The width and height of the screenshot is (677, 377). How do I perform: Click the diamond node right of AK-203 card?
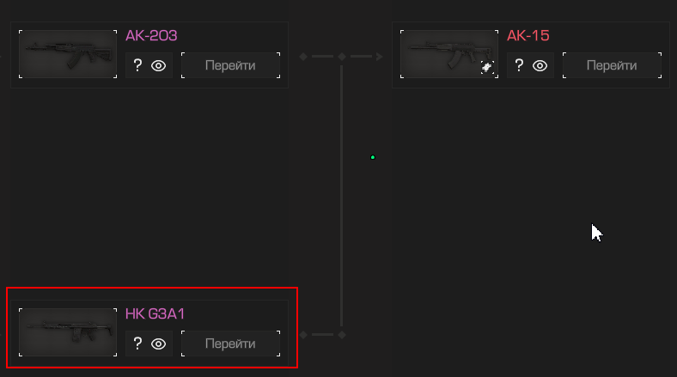coord(303,57)
